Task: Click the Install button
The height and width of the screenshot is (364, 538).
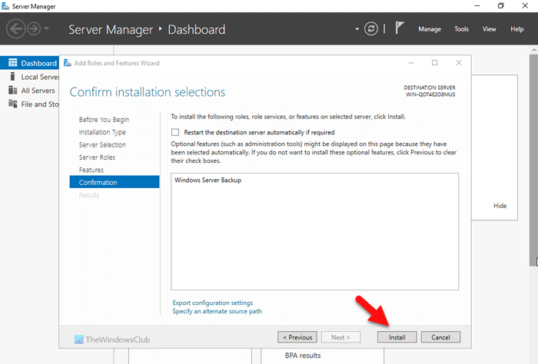Action: pyautogui.click(x=397, y=337)
